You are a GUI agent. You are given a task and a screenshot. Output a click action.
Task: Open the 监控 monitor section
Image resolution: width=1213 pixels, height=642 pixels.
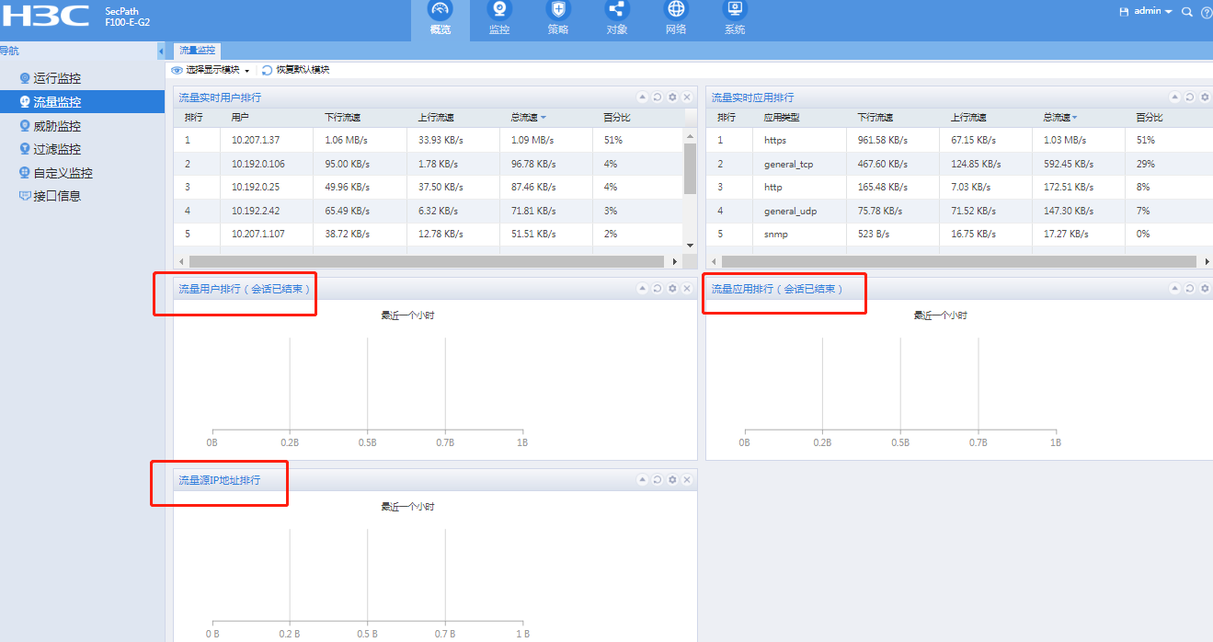click(x=499, y=19)
